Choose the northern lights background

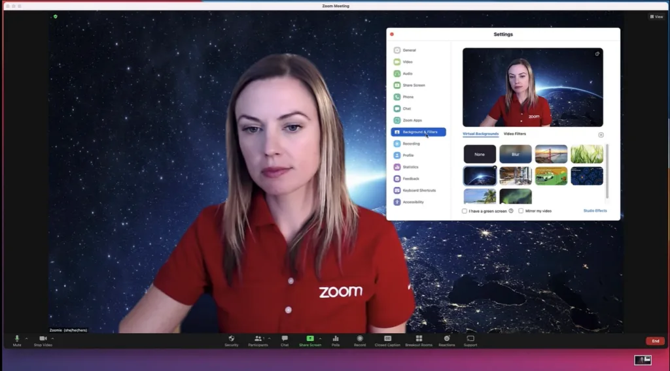pyautogui.click(x=516, y=197)
